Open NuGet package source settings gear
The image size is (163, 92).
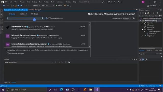[134, 18]
